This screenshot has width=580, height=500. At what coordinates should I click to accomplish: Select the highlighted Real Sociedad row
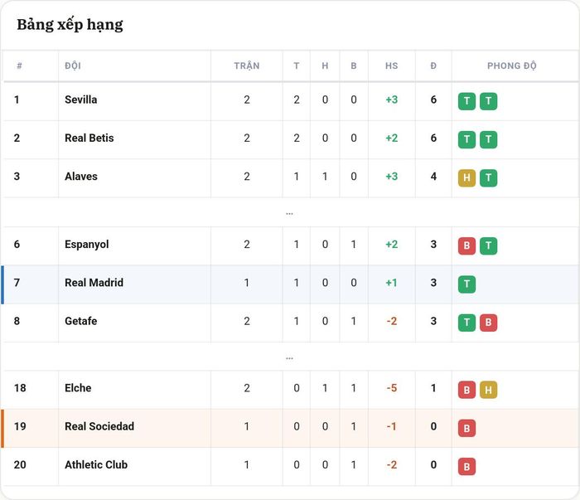coord(290,428)
